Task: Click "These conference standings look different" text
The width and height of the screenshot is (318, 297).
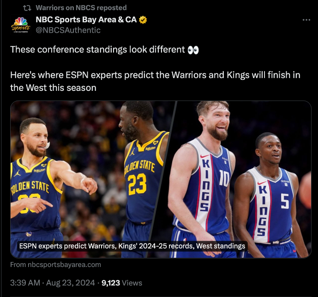Action: click(97, 50)
